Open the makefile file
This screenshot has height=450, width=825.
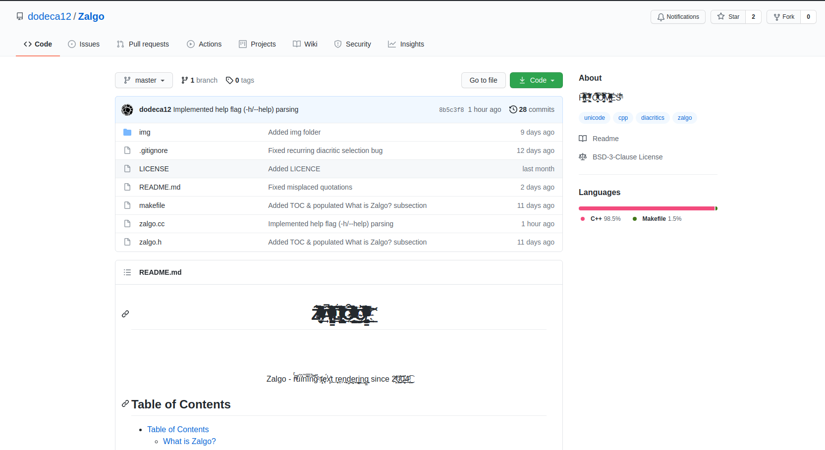click(x=152, y=205)
